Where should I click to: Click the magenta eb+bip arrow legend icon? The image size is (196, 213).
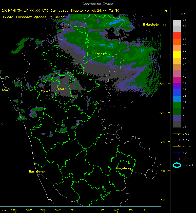click(x=177, y=159)
